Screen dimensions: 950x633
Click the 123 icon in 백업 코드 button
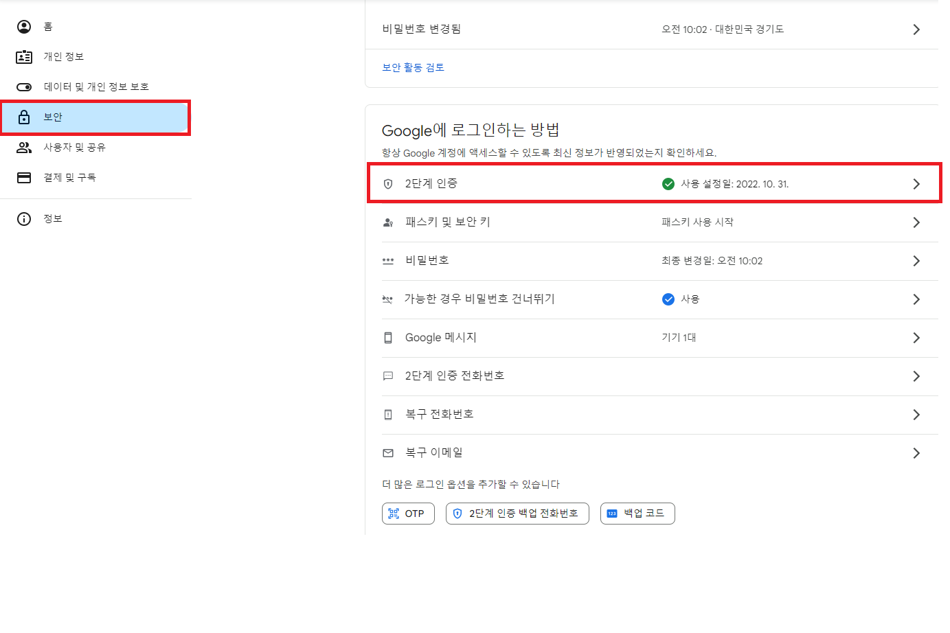(x=612, y=514)
